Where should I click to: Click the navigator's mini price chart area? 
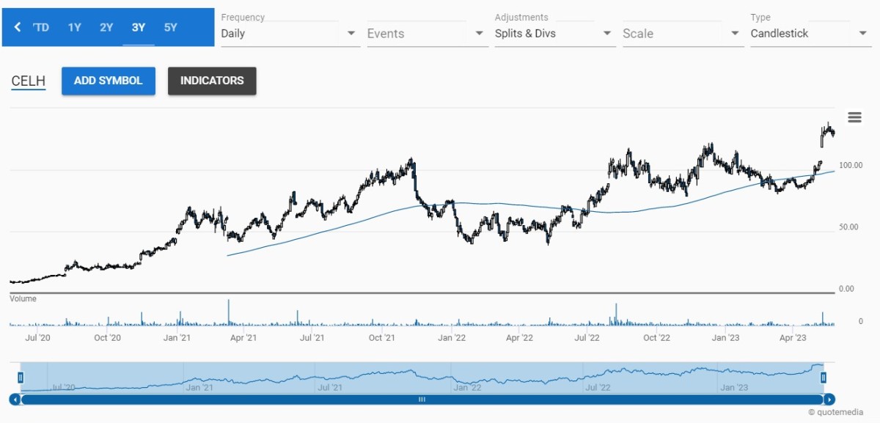click(x=422, y=378)
